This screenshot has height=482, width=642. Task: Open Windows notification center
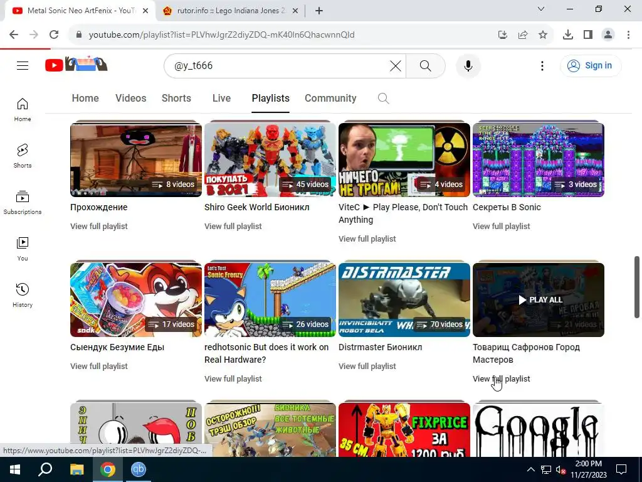click(621, 469)
